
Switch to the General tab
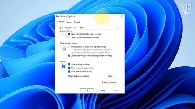coord(61,22)
